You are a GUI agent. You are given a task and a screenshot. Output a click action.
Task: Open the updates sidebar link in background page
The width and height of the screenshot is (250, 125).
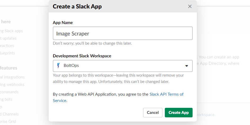[8, 38]
